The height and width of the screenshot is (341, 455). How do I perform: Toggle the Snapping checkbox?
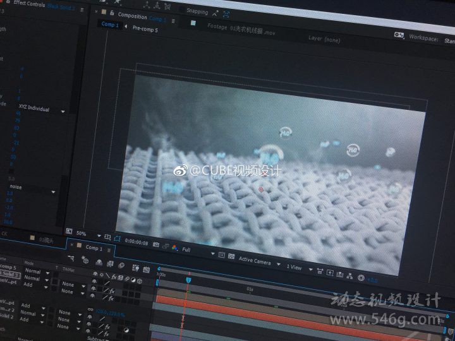(182, 9)
